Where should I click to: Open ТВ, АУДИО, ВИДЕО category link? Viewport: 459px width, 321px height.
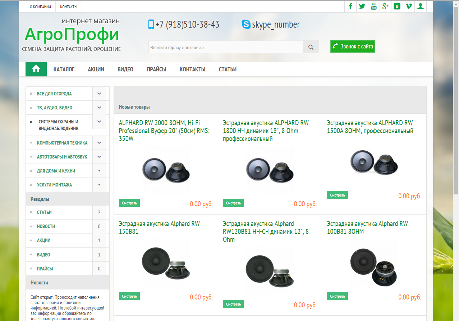(x=55, y=108)
